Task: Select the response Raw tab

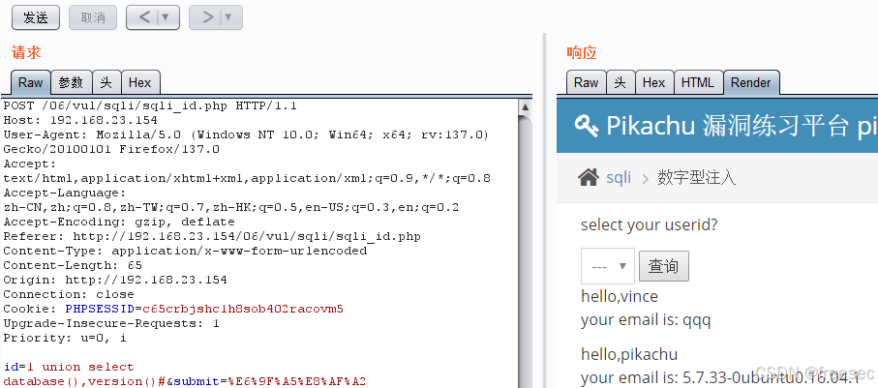Action: 587,83
